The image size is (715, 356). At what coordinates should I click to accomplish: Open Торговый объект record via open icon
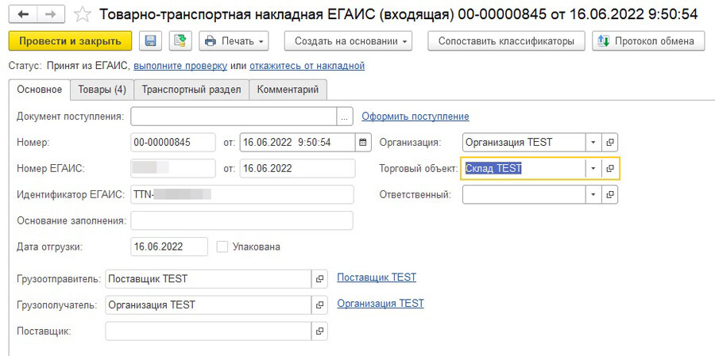609,168
